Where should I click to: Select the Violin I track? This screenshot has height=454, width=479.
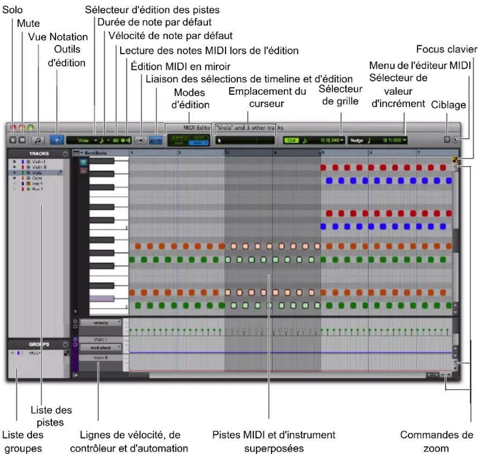click(39, 162)
